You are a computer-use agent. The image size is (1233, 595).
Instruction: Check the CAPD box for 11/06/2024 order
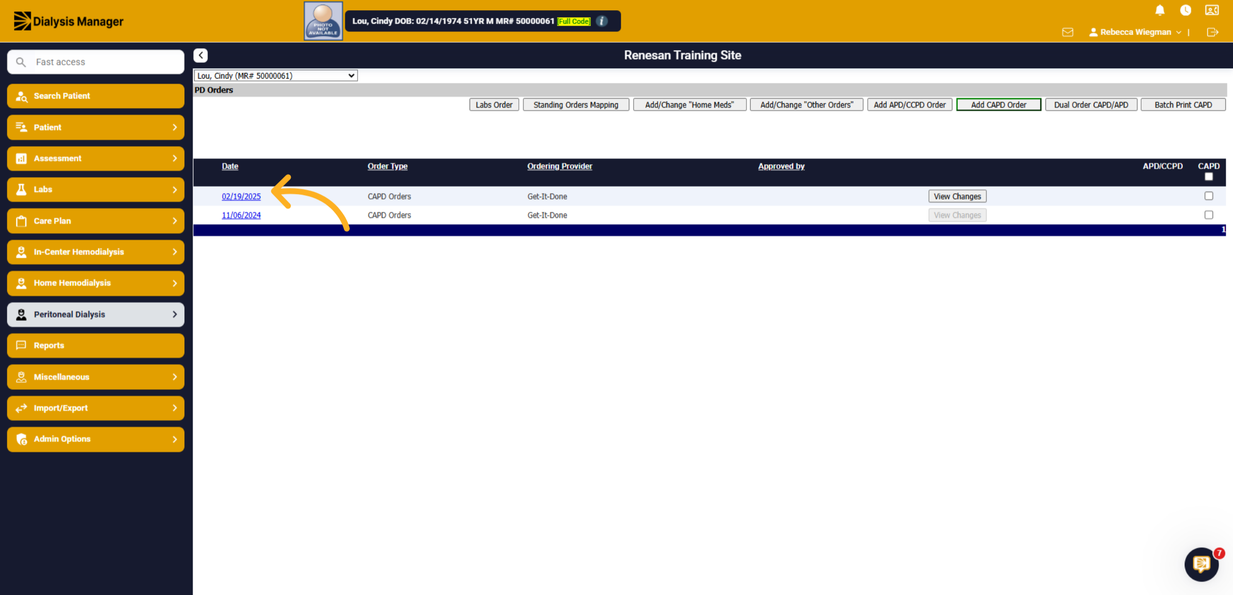(x=1208, y=215)
